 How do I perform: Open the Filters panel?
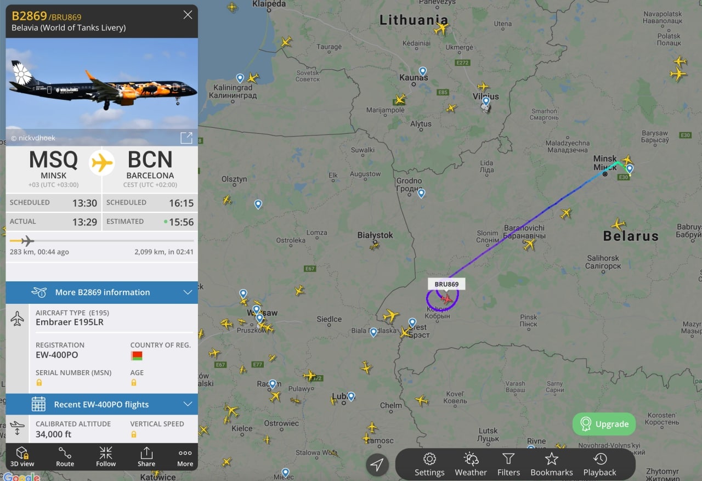point(508,465)
